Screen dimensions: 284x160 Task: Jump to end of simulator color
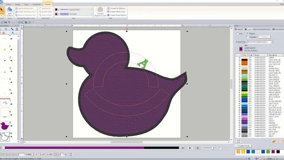click(183, 148)
